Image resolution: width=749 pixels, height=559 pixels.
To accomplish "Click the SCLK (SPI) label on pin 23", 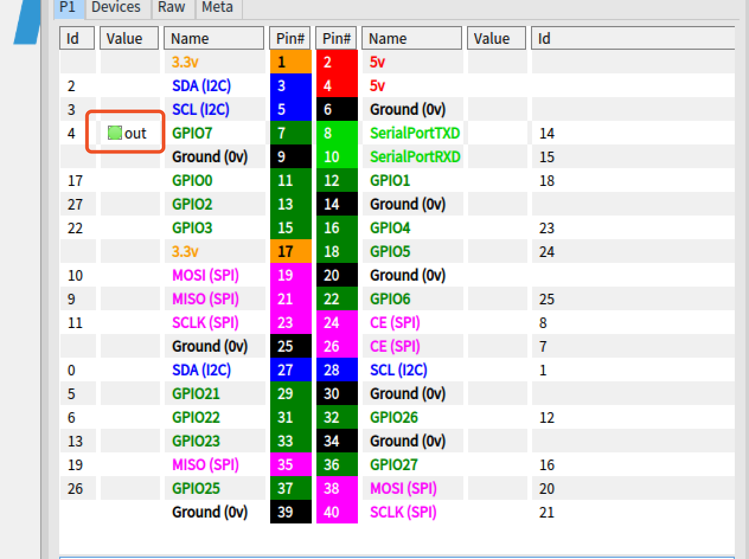I will tap(206, 322).
